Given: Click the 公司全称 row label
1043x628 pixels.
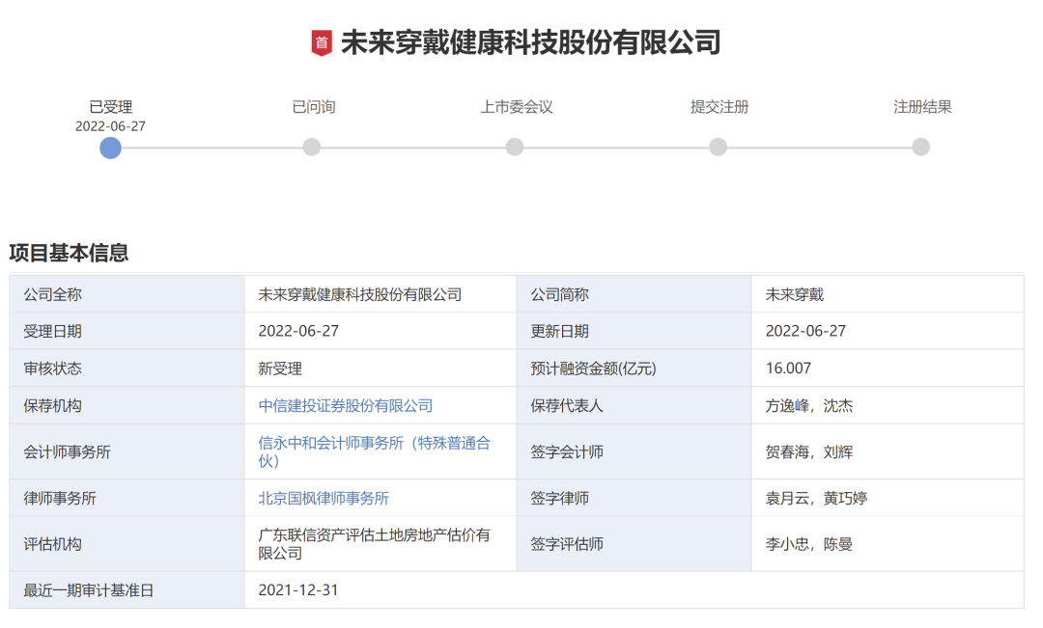Looking at the screenshot, I should [x=52, y=294].
